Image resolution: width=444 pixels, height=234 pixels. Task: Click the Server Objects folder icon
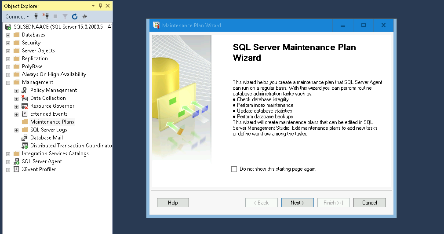pyautogui.click(x=17, y=51)
